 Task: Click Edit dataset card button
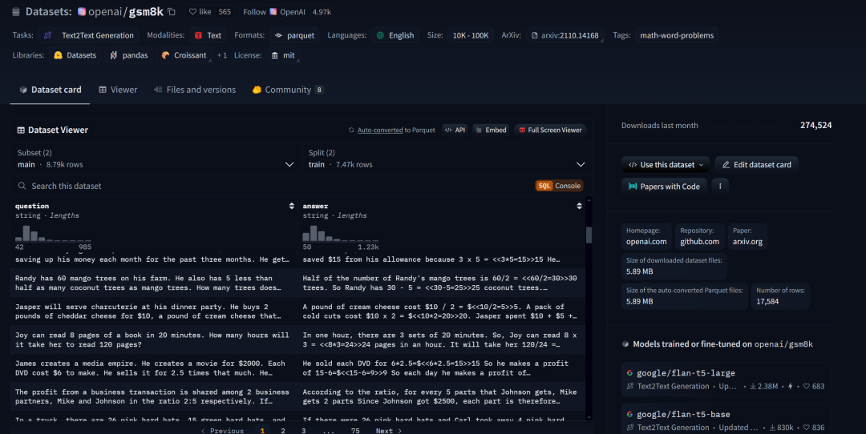[757, 165]
